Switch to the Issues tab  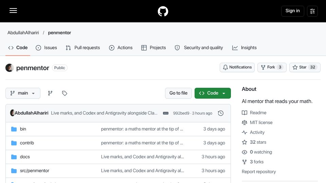[x=47, y=48]
